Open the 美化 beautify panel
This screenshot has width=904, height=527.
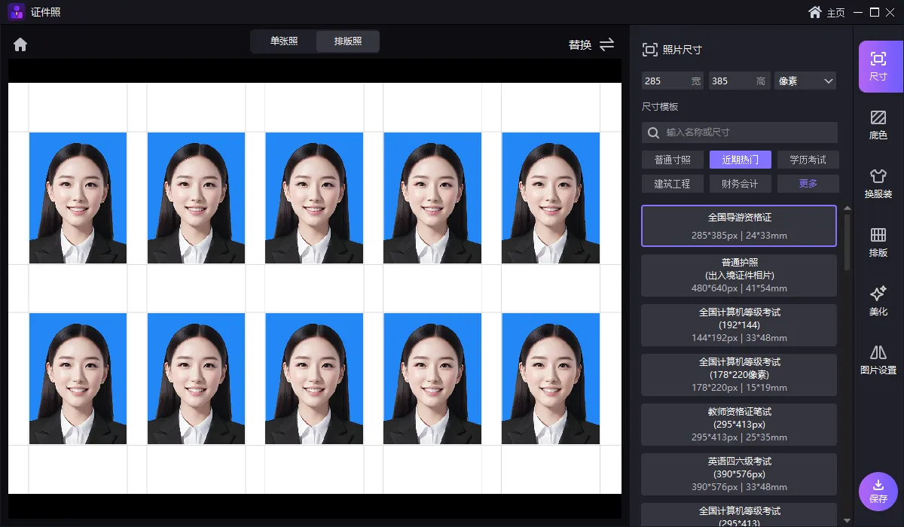pyautogui.click(x=878, y=300)
